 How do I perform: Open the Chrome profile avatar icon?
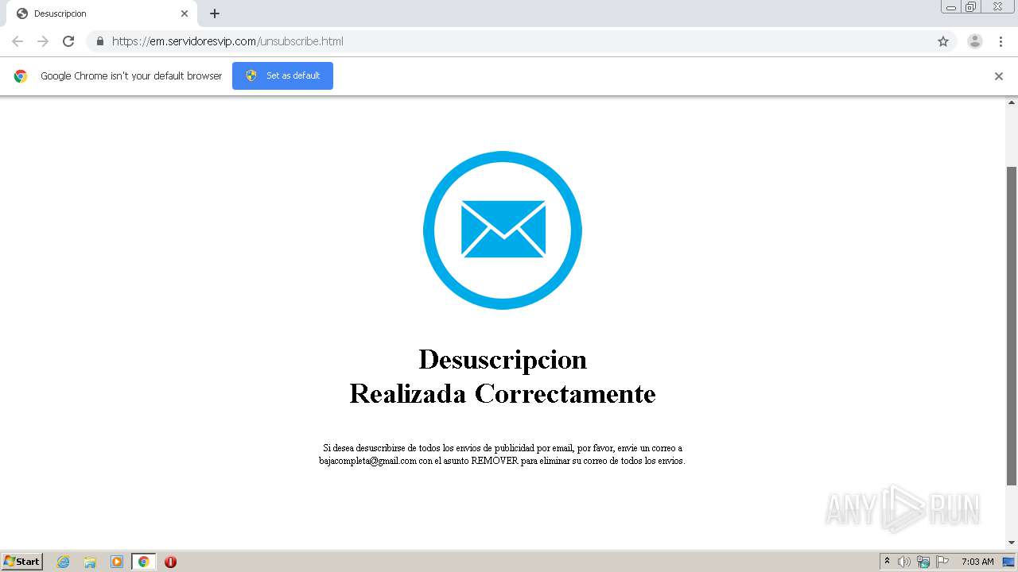975,41
